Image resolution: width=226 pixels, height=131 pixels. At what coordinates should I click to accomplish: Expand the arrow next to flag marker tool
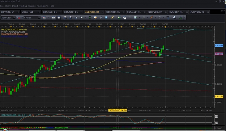pyautogui.click(x=86, y=18)
